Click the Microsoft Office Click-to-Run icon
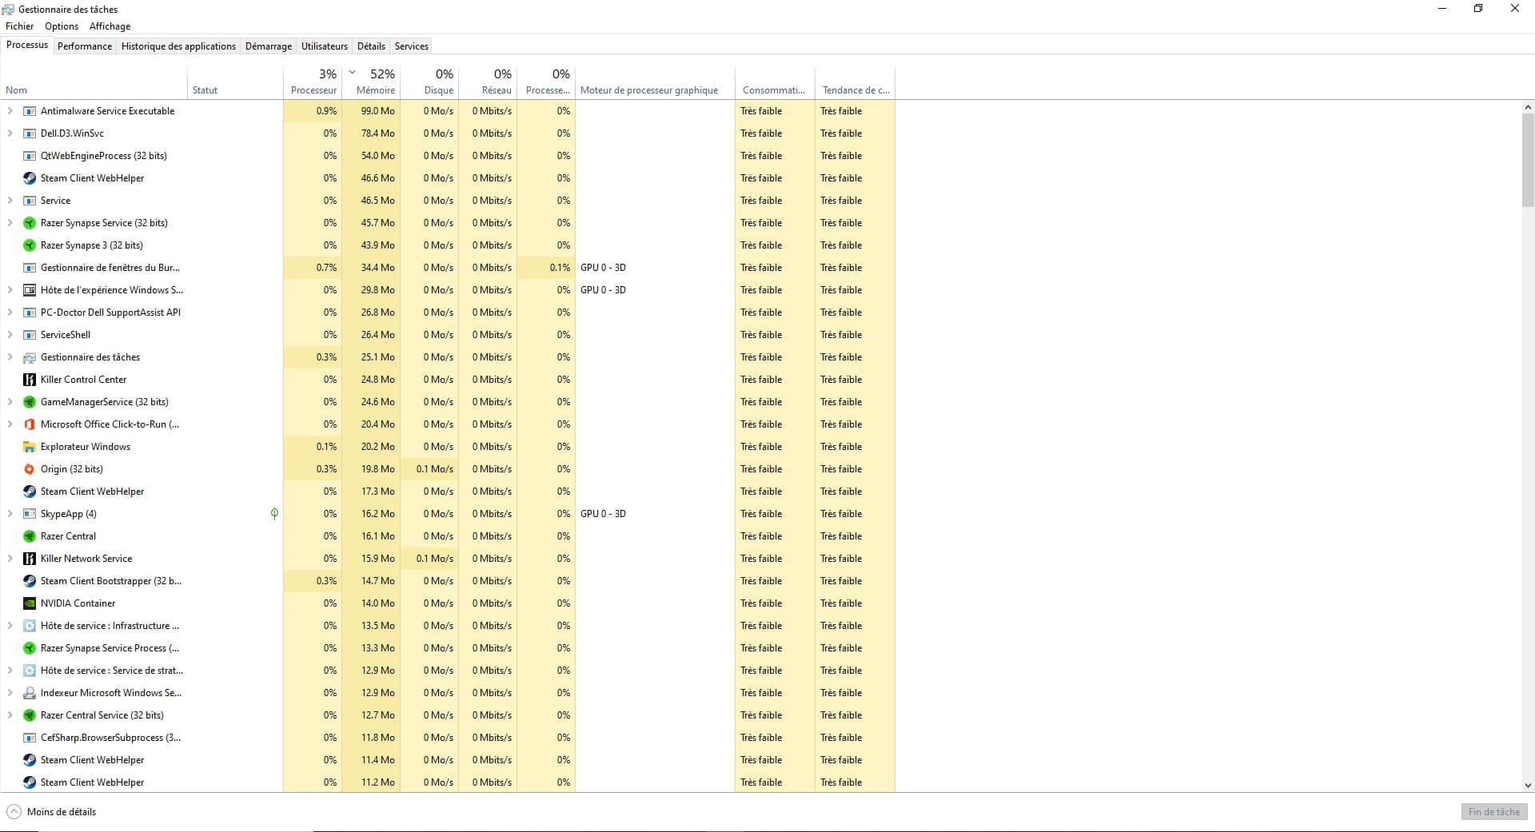The height and width of the screenshot is (832, 1535). [x=30, y=424]
